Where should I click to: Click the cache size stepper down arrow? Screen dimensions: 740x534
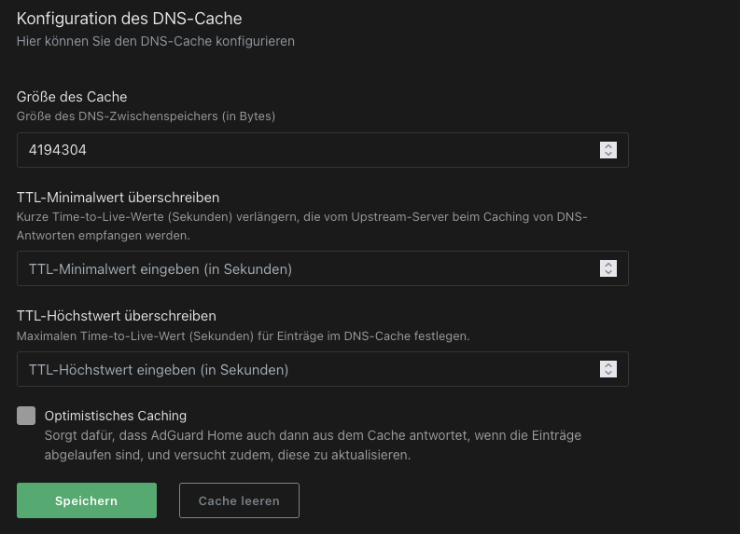coord(608,154)
